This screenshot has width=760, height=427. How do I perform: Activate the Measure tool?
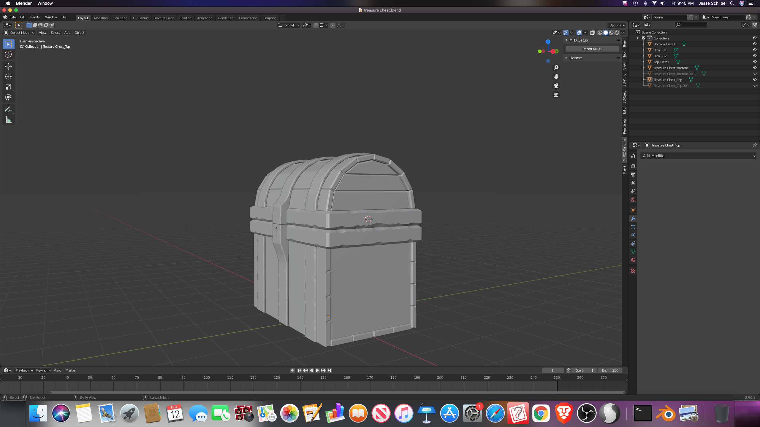[x=8, y=120]
